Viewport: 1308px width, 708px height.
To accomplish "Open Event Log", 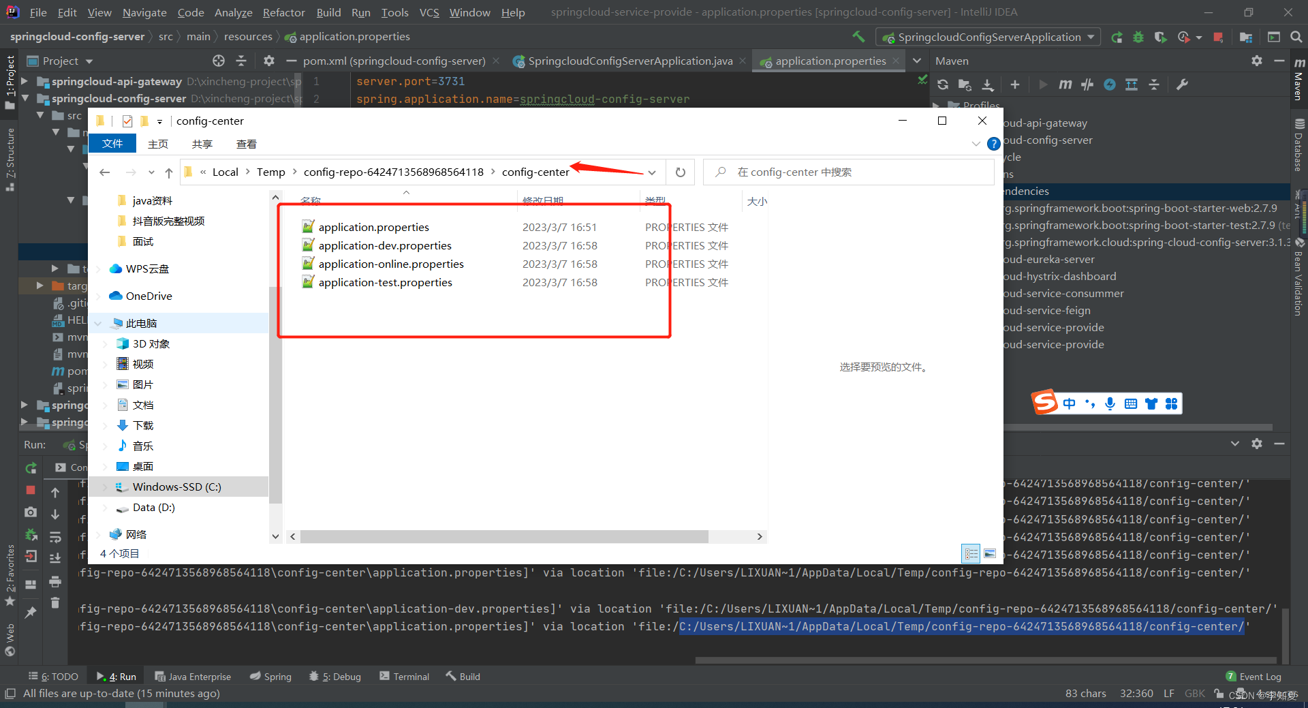I will point(1253,676).
